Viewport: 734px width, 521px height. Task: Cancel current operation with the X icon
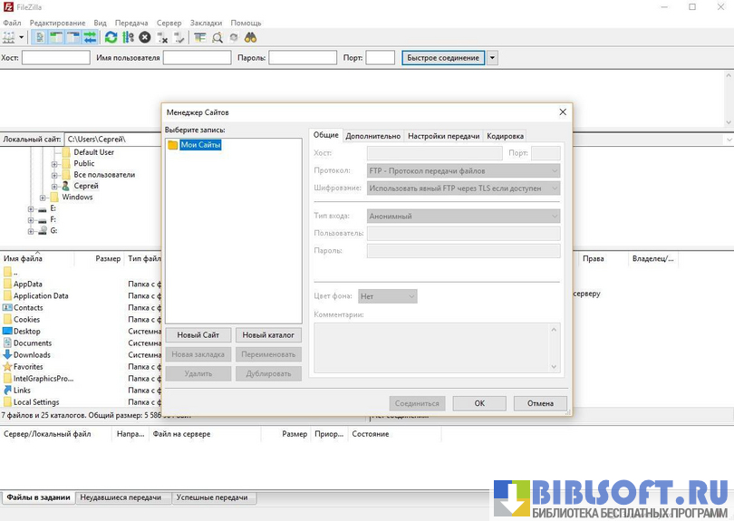[144, 38]
